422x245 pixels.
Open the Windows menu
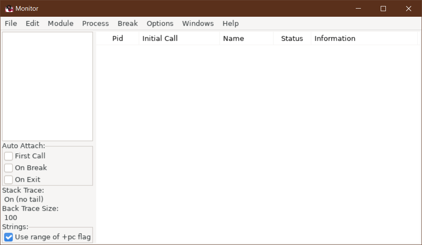[x=198, y=24]
